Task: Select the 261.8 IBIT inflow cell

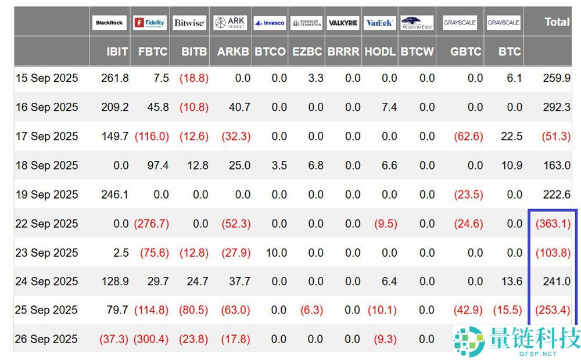Action: [114, 78]
